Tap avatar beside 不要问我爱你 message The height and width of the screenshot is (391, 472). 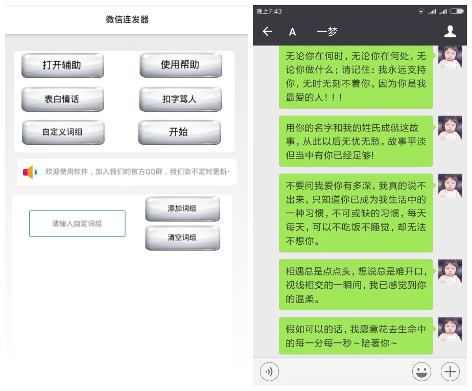(x=450, y=186)
